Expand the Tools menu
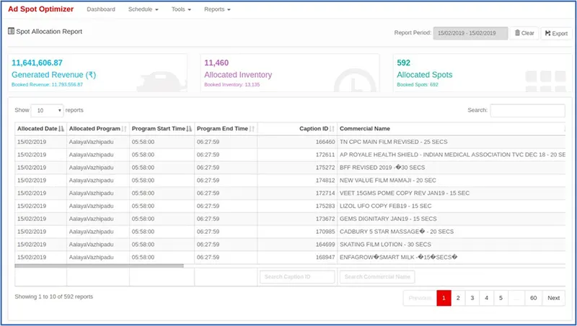 point(182,9)
